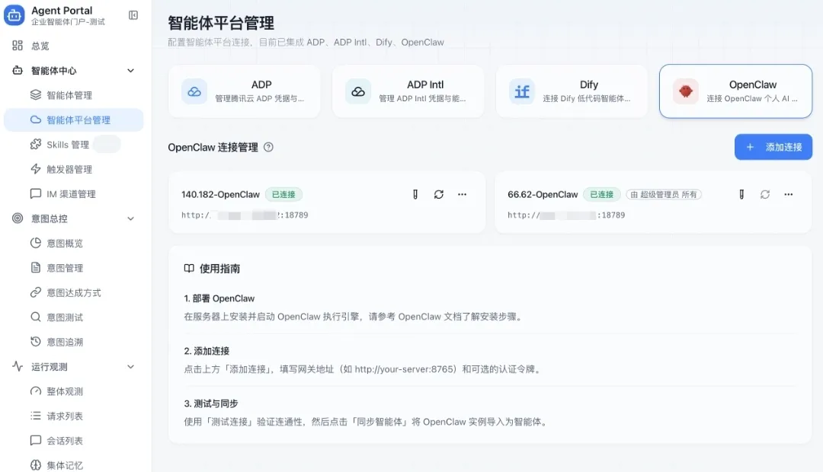Click the Agent Portal robot logo
Viewport: 823px width, 472px height.
14,15
